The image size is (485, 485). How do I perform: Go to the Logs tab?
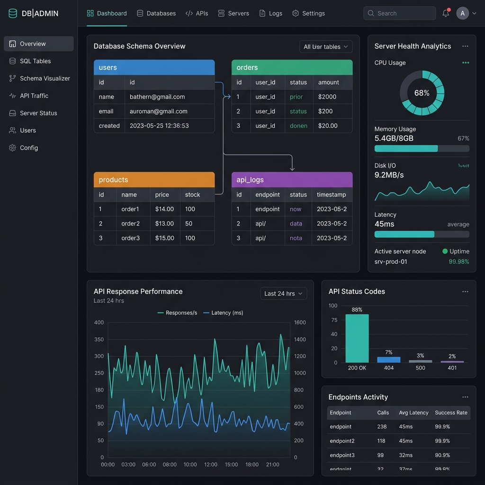pos(270,13)
